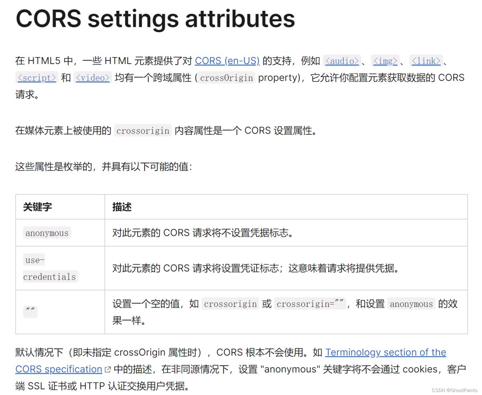Go to the <video> element link

(x=93, y=78)
